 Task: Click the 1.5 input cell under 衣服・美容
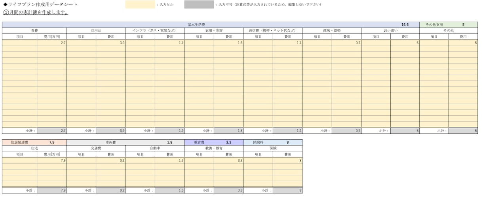[228, 43]
